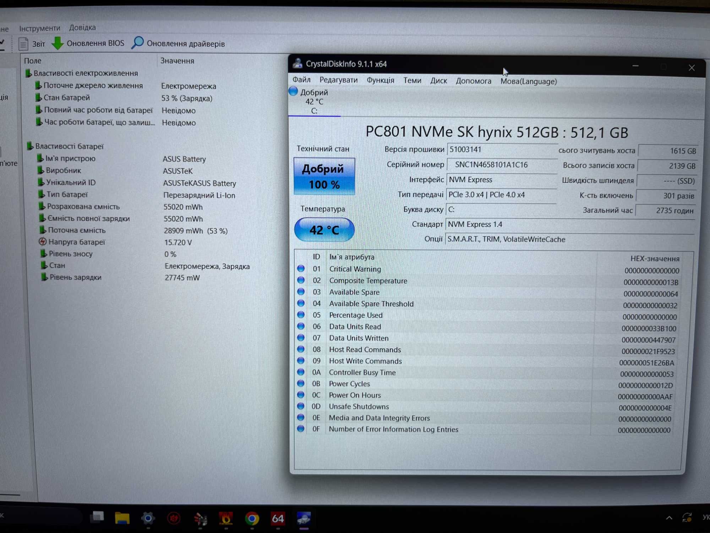Switch to AIDA64 taskbar icon labeled 64
The height and width of the screenshot is (533, 710).
click(x=278, y=519)
